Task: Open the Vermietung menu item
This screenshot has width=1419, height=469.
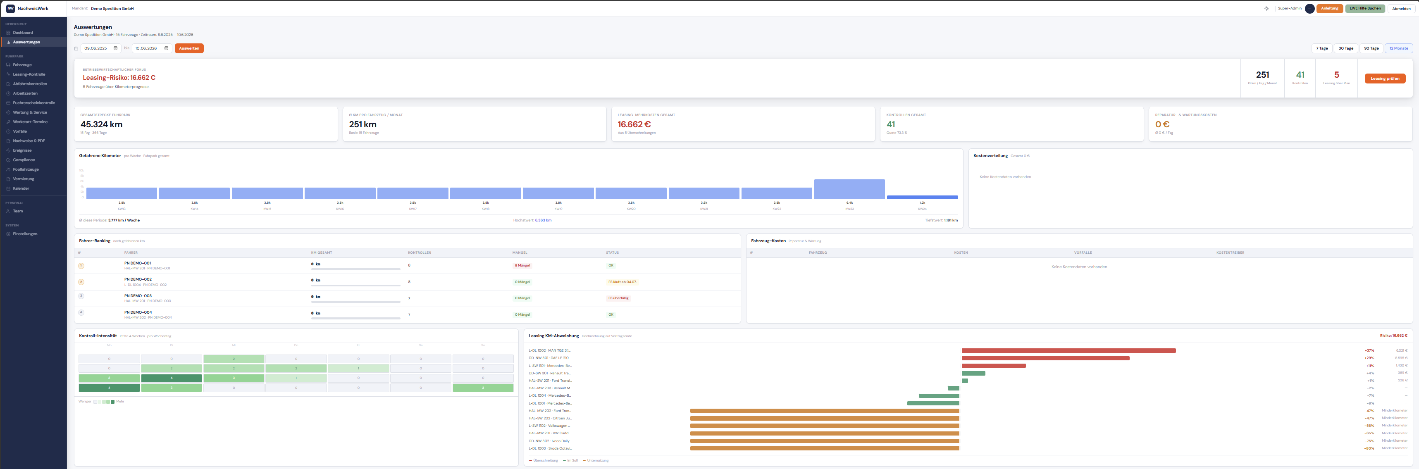Action: point(33,179)
